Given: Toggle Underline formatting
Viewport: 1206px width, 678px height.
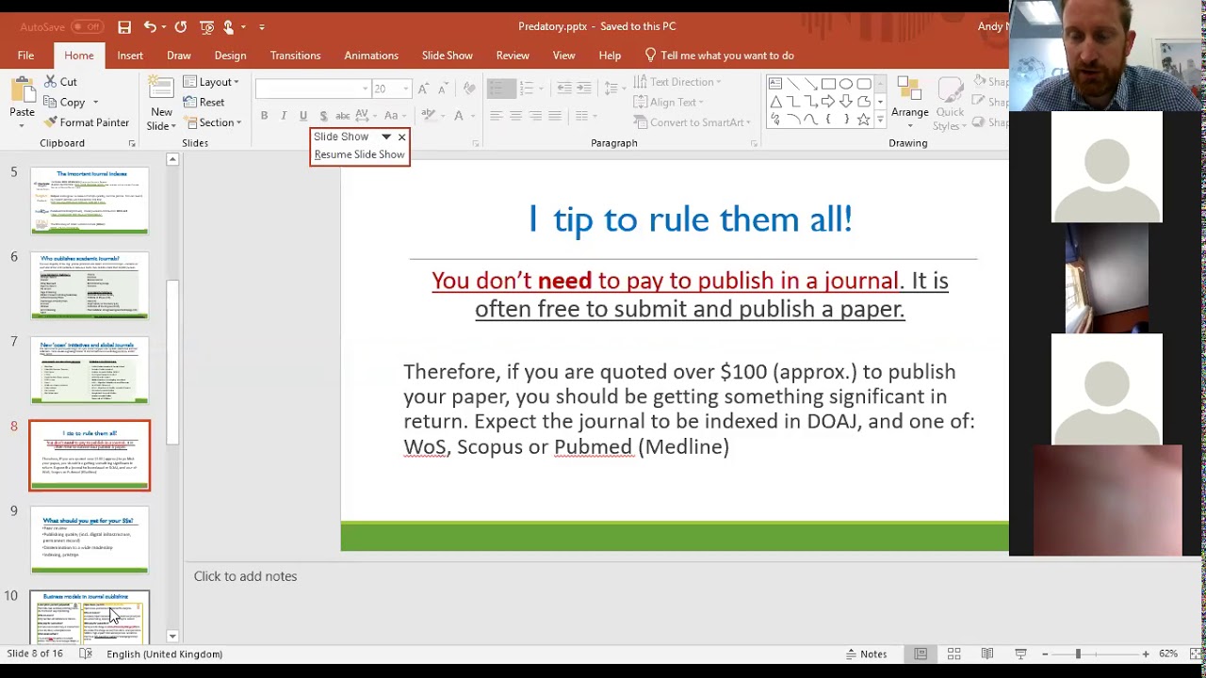Looking at the screenshot, I should 303,116.
